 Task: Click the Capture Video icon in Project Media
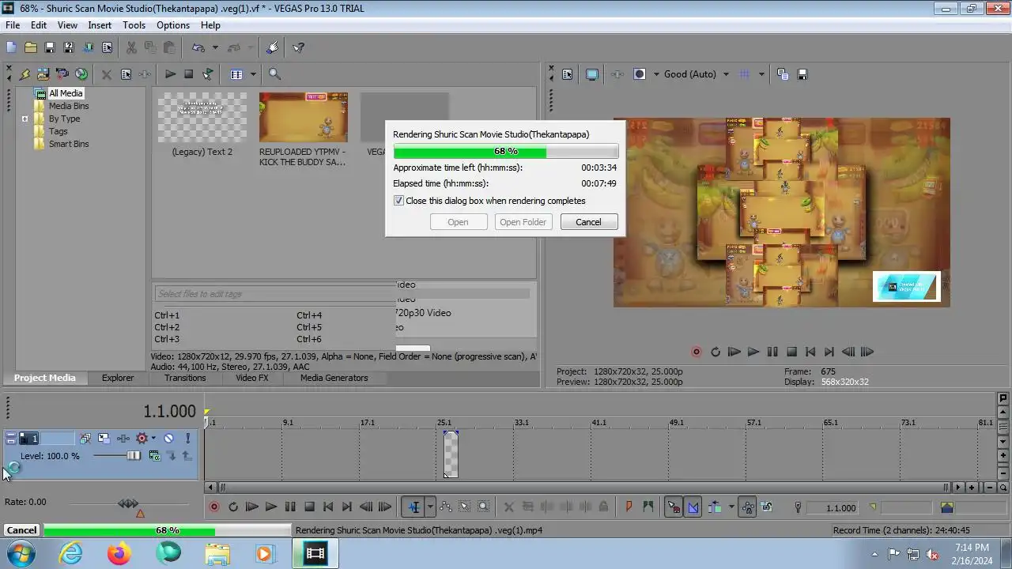62,74
